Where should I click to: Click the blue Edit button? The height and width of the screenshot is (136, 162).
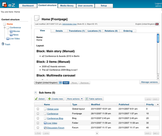tap(66, 83)
